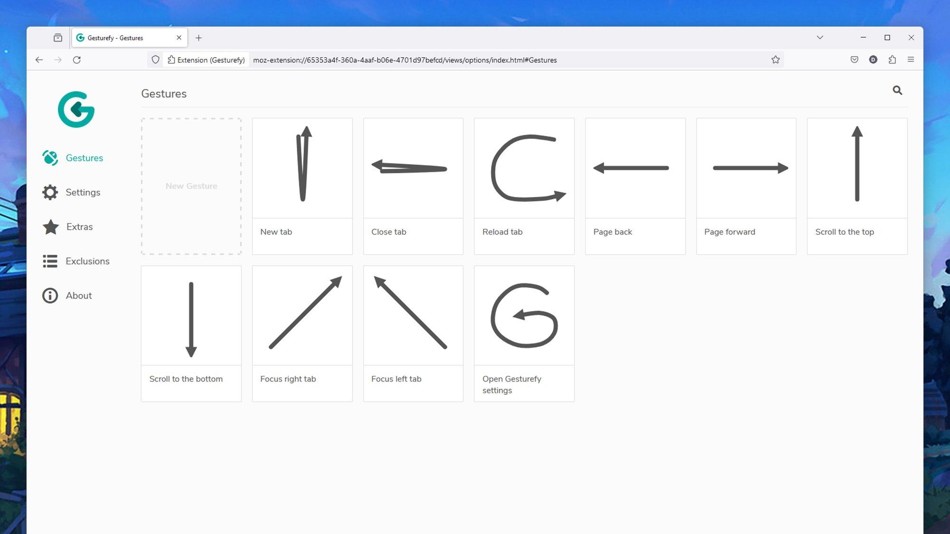Select the Page back gesture card

(x=635, y=186)
